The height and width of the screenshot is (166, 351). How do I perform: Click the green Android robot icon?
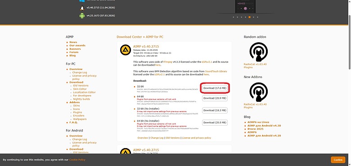tap(82, 16)
